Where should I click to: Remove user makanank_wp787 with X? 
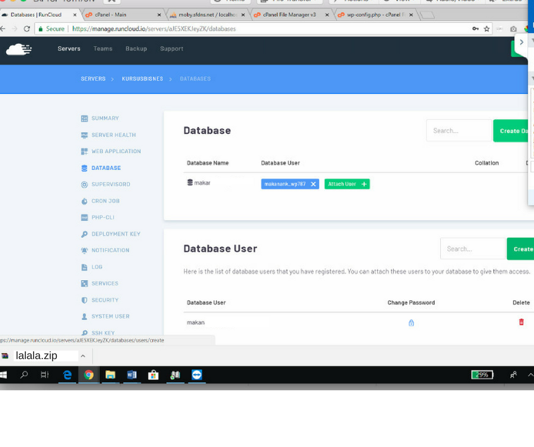coord(314,184)
